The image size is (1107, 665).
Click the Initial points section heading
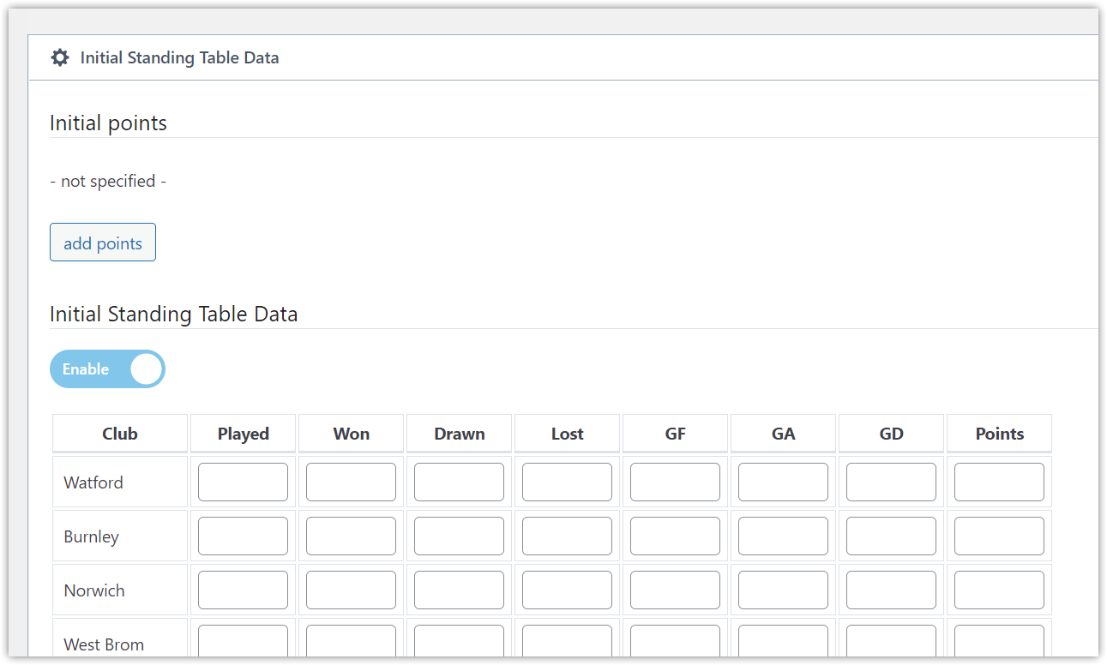pyautogui.click(x=108, y=123)
